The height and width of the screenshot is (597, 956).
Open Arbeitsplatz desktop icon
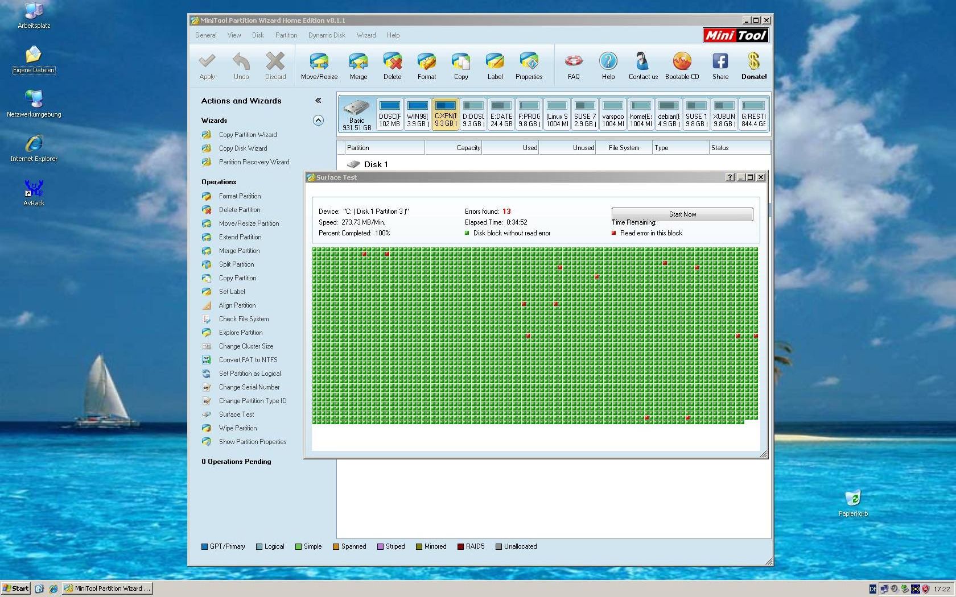34,16
